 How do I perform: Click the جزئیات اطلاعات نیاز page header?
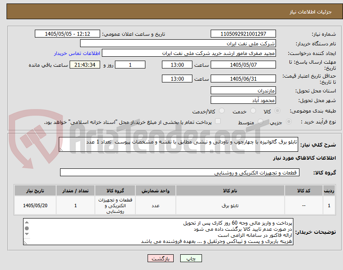pyautogui.click(x=310, y=12)
